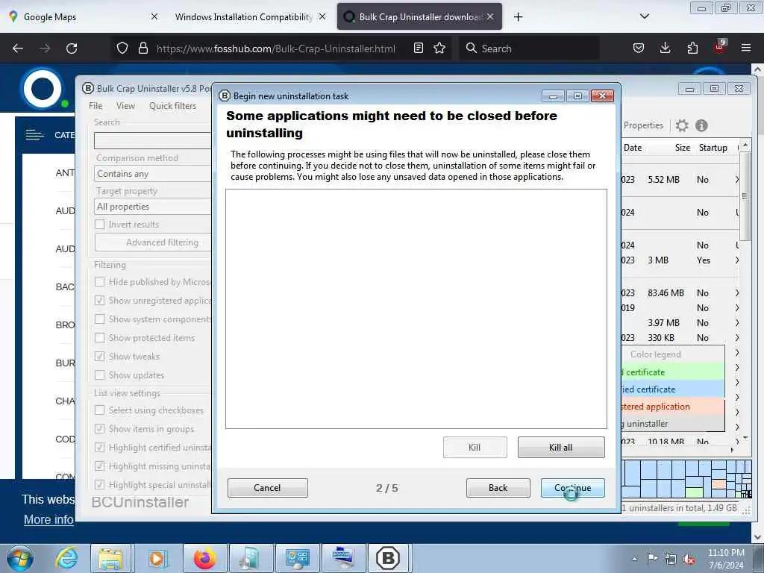Go back one page in Firefox
Viewport: 764px width, 573px height.
point(18,48)
